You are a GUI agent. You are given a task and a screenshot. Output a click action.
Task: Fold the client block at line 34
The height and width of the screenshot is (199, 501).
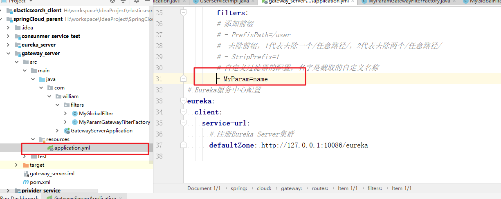tap(183, 112)
